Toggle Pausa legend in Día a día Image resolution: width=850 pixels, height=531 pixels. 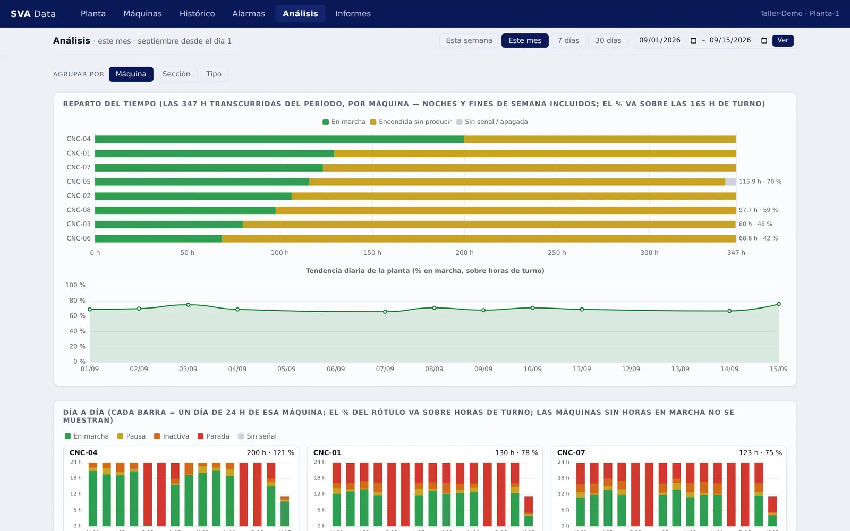click(131, 436)
